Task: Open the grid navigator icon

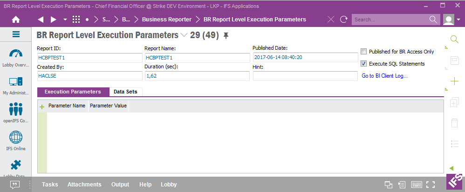Action: click(x=76, y=20)
